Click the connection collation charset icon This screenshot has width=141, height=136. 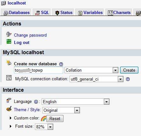pos(9,78)
